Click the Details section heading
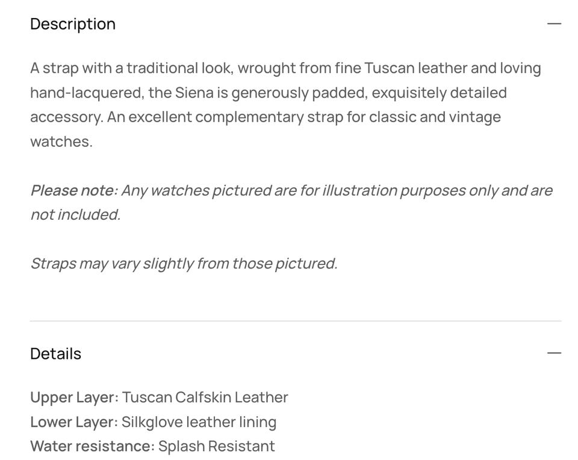Screen dimensions: 578x460 click(x=55, y=353)
